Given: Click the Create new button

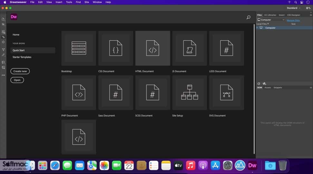Looking at the screenshot, I should tap(20, 71).
